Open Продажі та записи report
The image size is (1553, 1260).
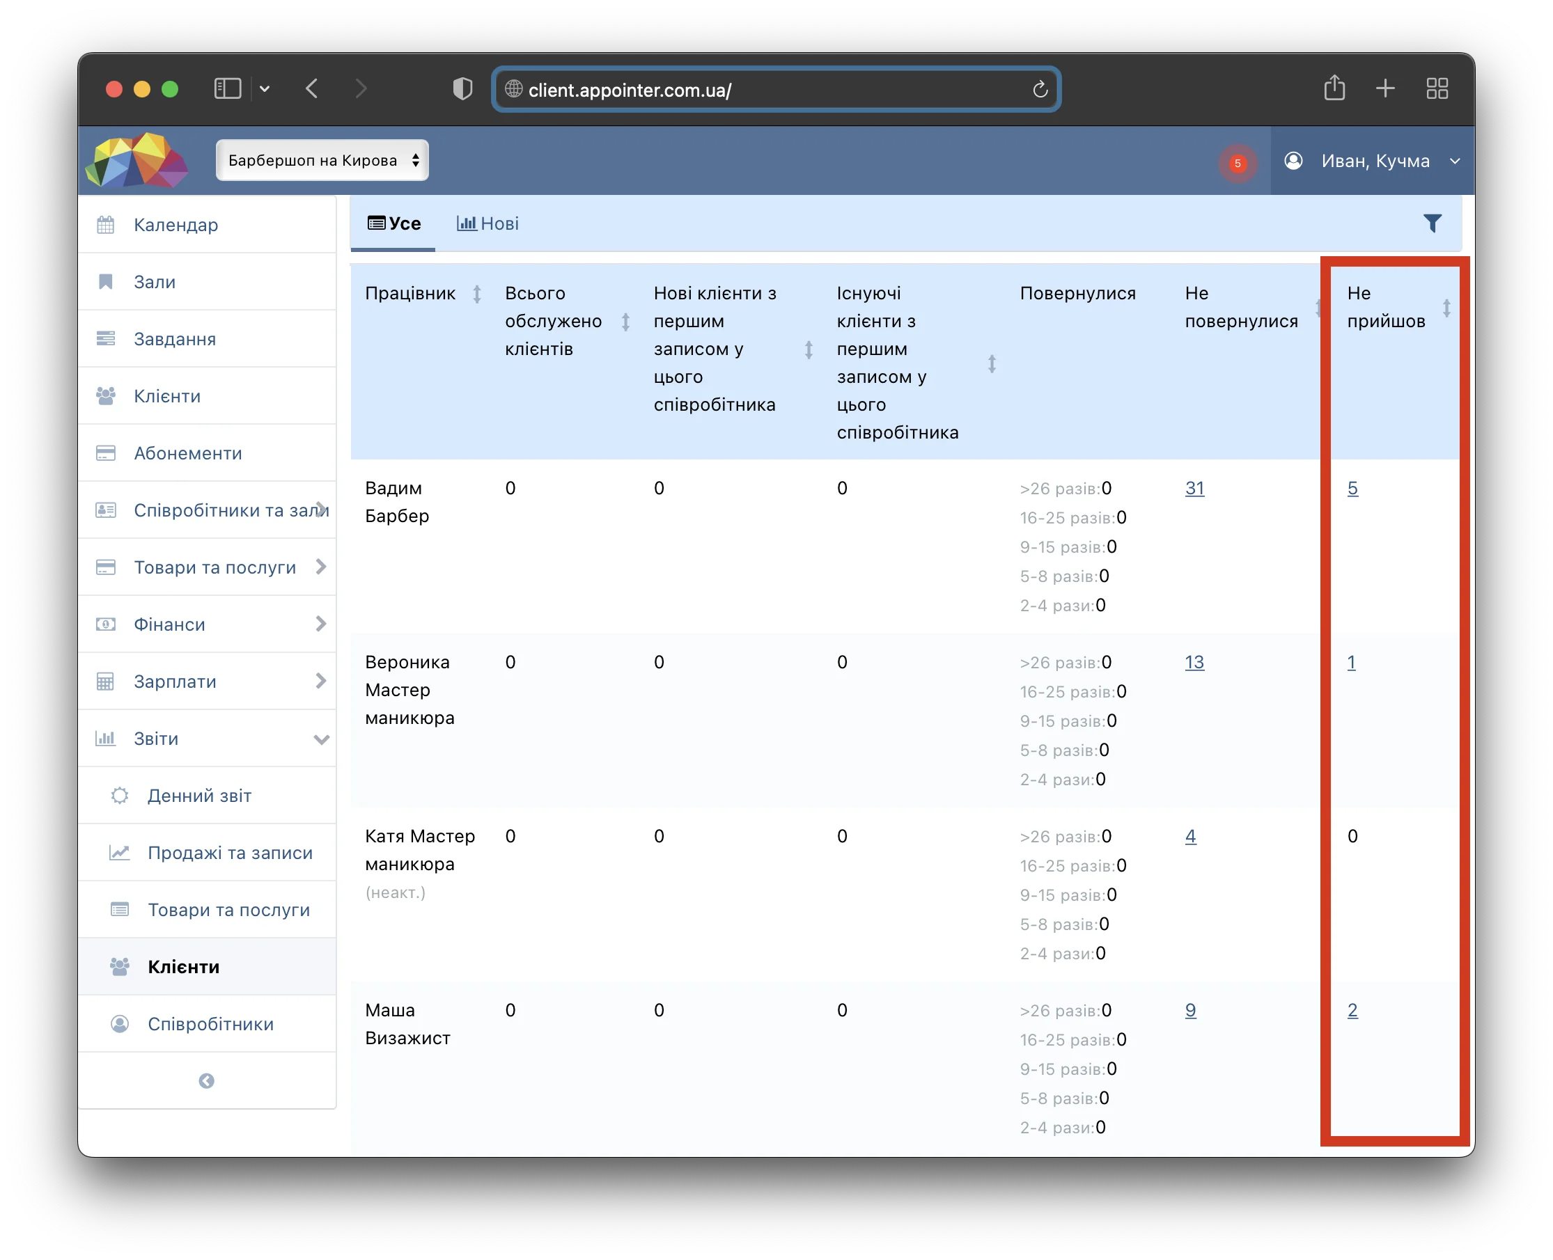tap(230, 853)
